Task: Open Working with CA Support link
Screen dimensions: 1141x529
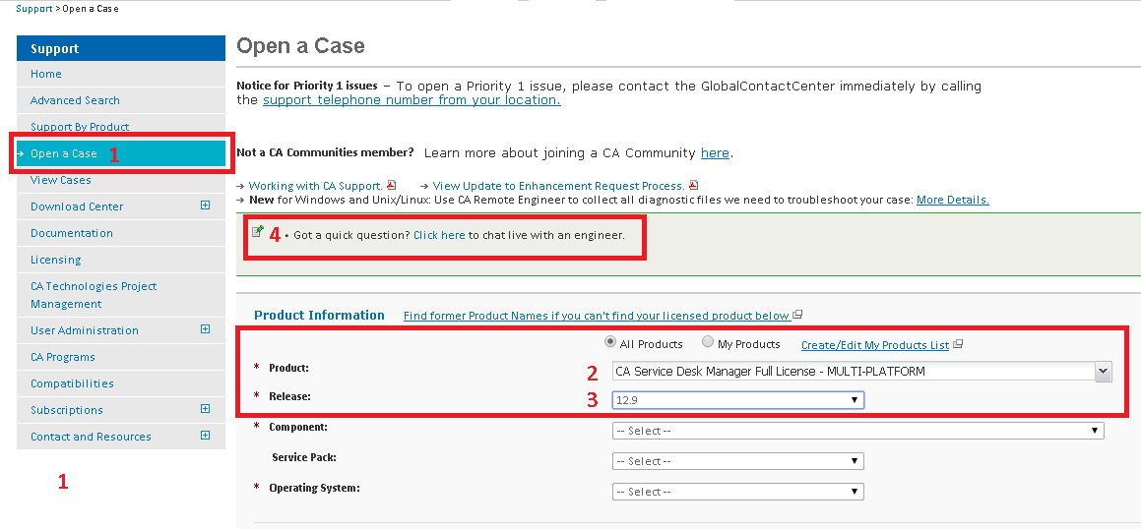Action: pyautogui.click(x=316, y=186)
